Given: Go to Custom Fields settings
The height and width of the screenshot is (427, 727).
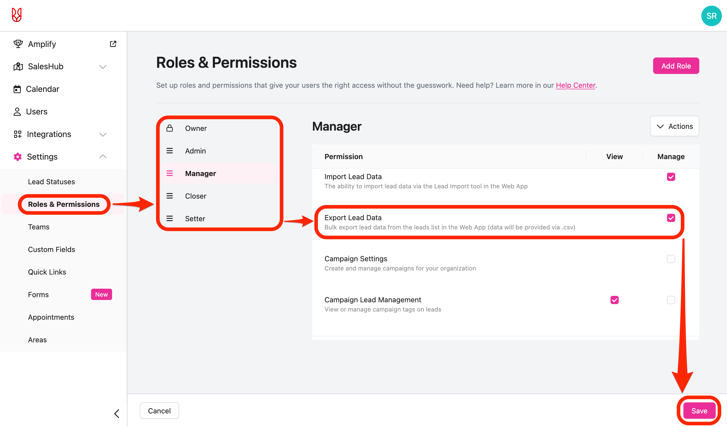Looking at the screenshot, I should pos(51,250).
